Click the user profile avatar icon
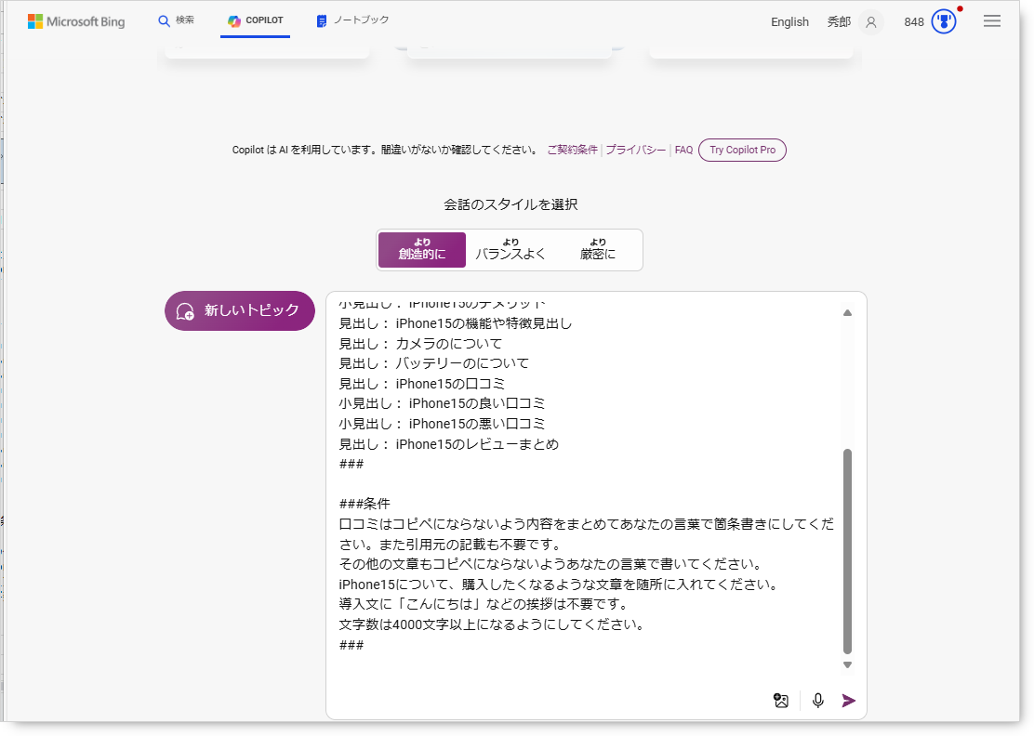The image size is (1034, 736). pyautogui.click(x=871, y=22)
